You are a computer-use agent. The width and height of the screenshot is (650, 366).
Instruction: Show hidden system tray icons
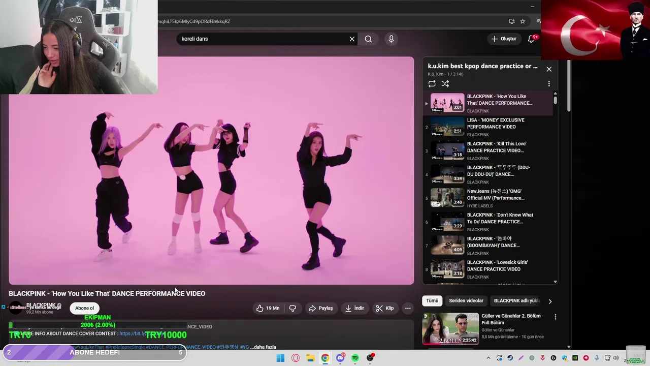pos(489,358)
